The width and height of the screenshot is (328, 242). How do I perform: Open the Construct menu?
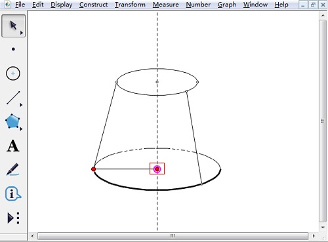tap(93, 5)
